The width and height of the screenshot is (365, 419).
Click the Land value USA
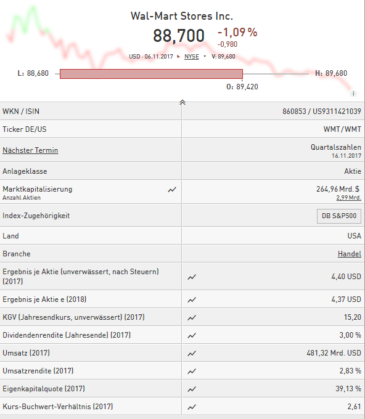tap(355, 235)
